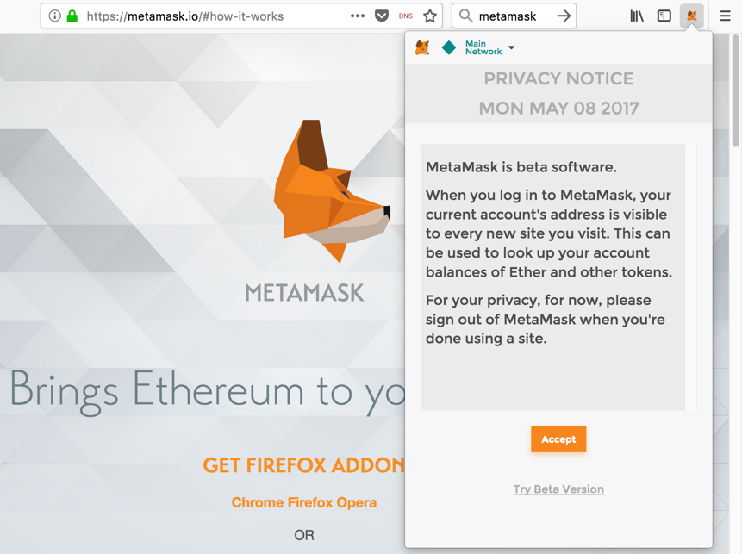This screenshot has width=742, height=554.
Task: Show site information via the info icon
Action: [x=55, y=16]
